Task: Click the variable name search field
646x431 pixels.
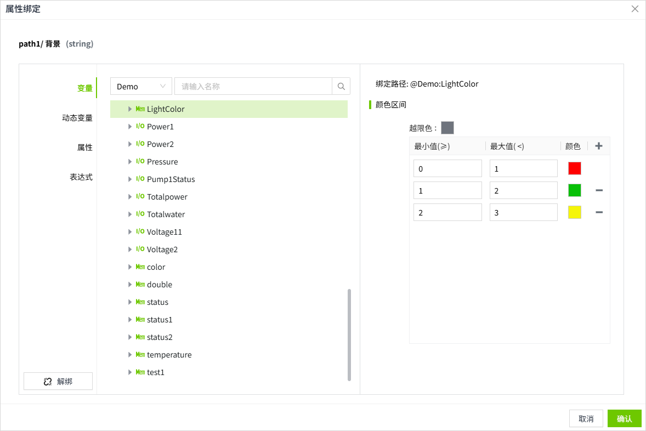Action: coord(253,87)
